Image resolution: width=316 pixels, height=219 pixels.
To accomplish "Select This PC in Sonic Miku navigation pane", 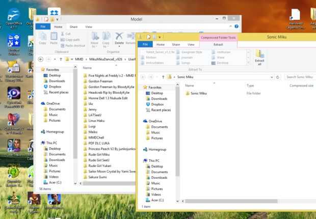I will tap(151, 160).
